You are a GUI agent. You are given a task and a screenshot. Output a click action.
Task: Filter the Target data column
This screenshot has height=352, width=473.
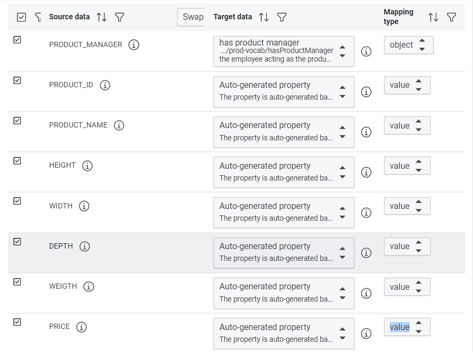coord(282,17)
